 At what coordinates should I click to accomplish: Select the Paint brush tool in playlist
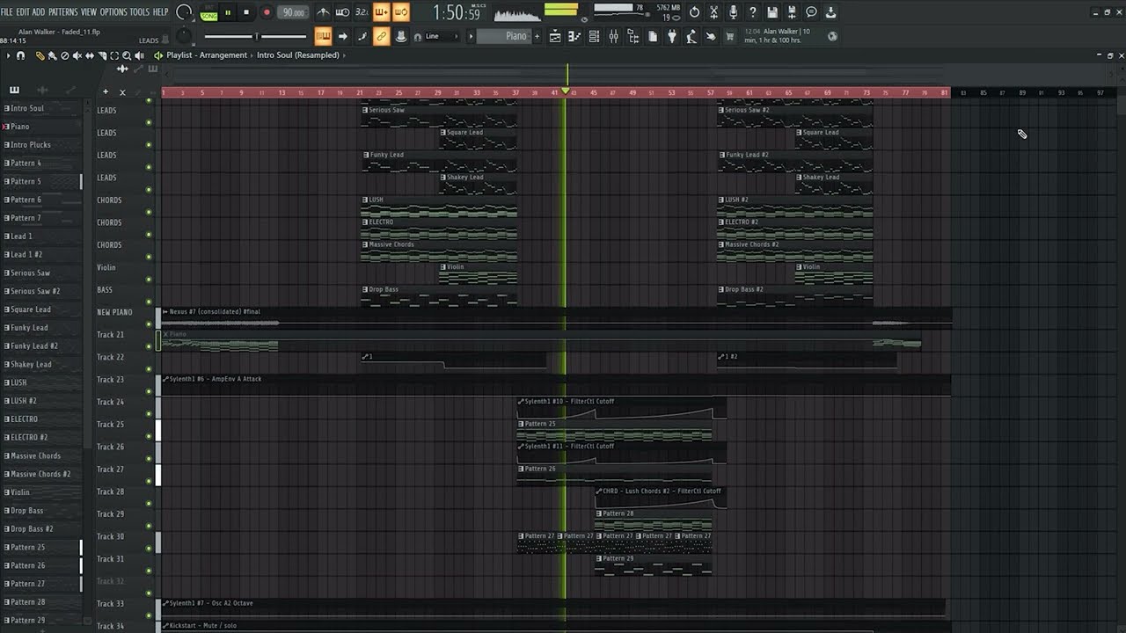pos(52,55)
